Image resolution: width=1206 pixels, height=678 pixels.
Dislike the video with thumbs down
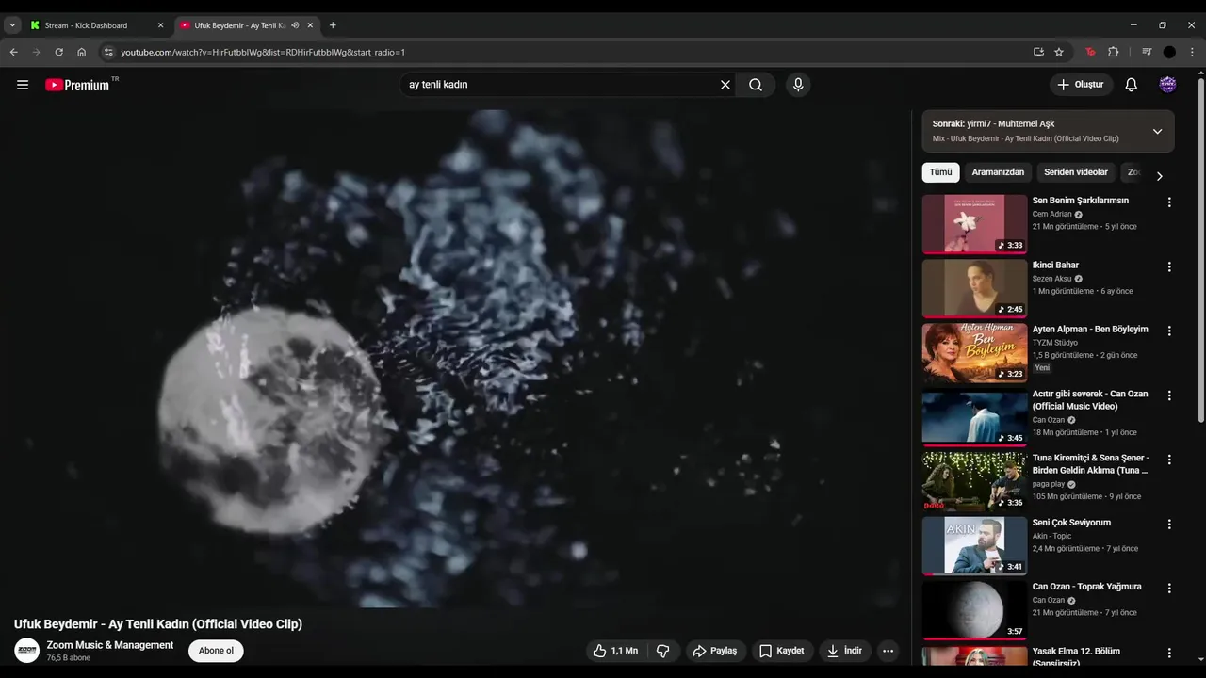click(x=663, y=651)
